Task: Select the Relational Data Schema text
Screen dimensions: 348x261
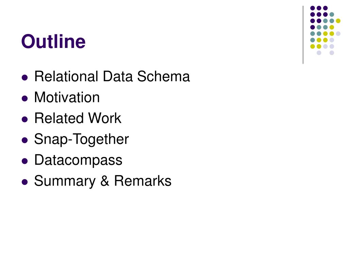Action: (x=112, y=76)
